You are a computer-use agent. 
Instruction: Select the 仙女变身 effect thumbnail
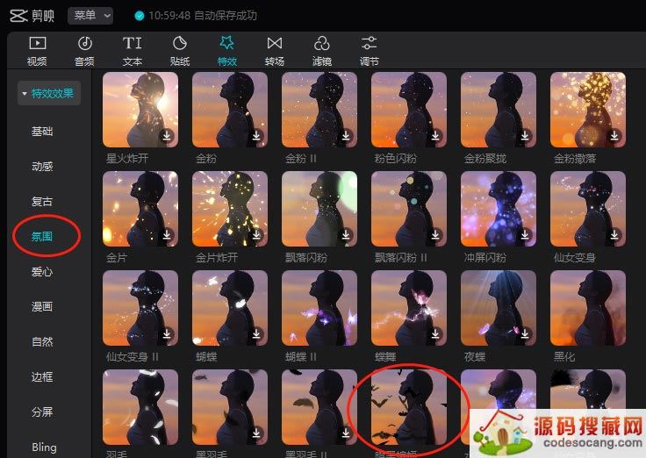587,208
